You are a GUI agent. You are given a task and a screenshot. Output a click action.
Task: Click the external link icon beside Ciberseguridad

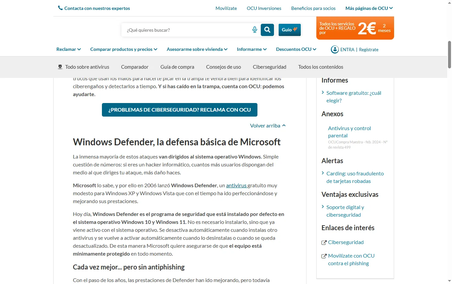click(324, 242)
